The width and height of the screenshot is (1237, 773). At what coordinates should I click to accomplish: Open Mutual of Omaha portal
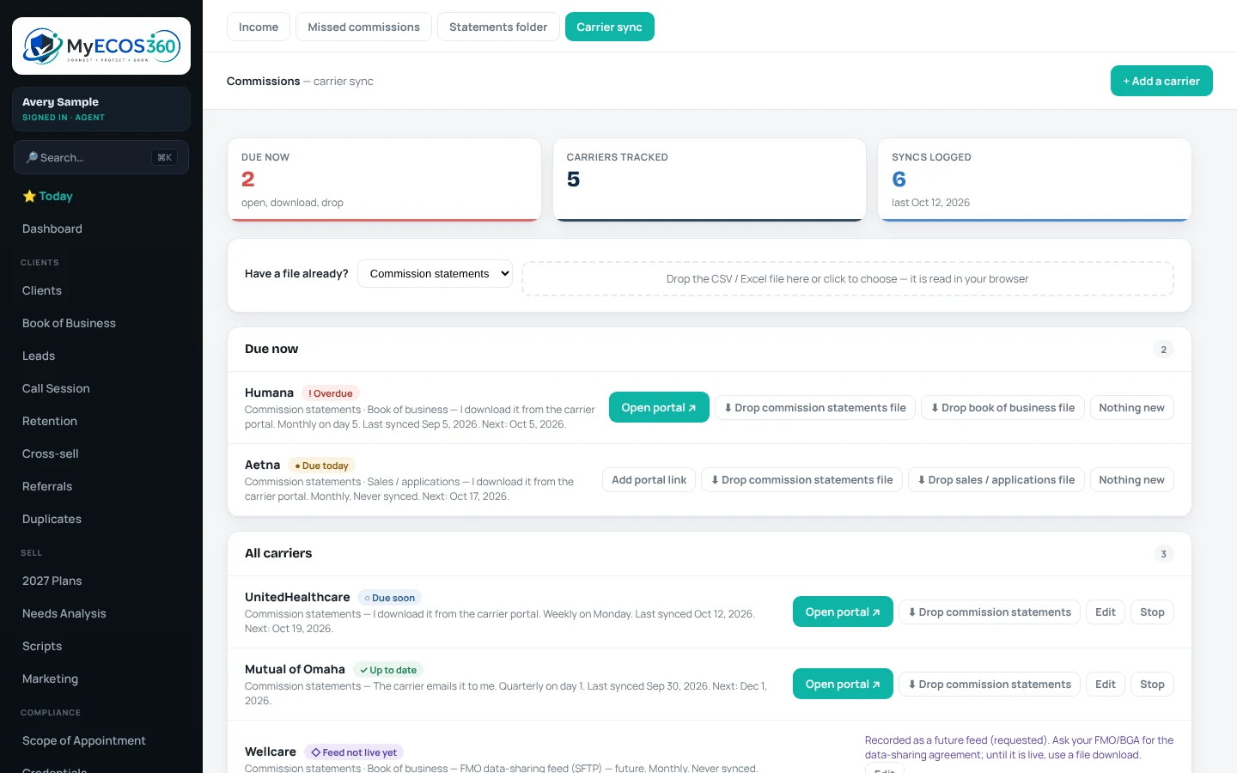click(x=843, y=684)
